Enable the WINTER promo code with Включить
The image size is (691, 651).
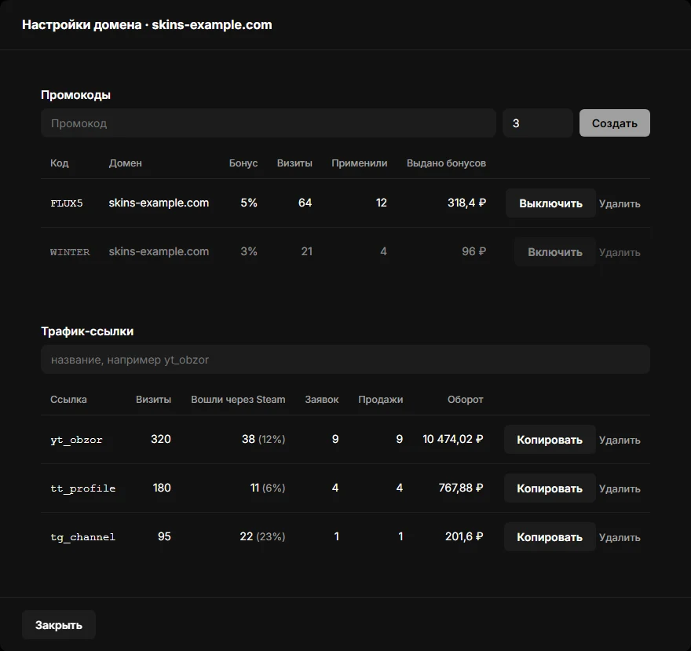(x=555, y=251)
